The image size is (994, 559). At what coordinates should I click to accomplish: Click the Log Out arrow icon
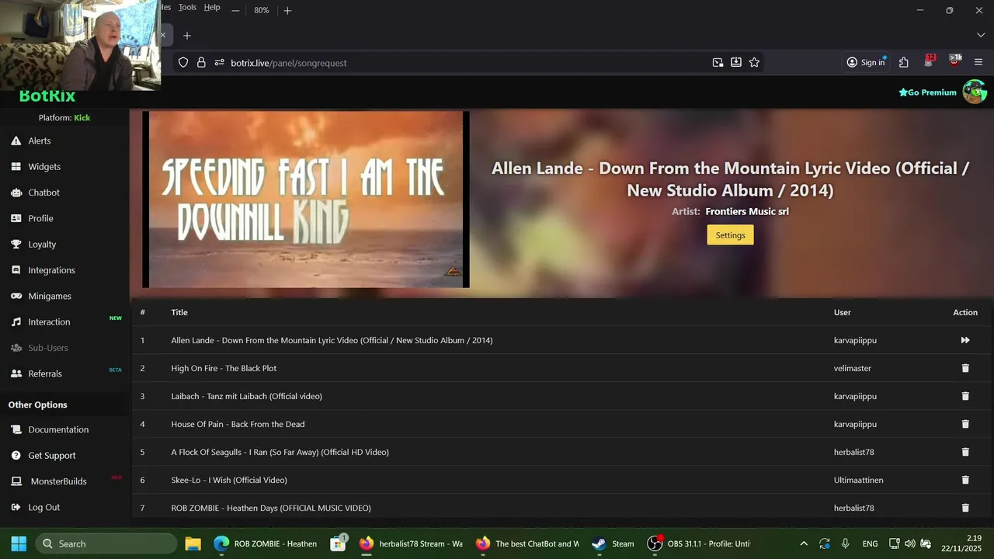click(x=16, y=507)
